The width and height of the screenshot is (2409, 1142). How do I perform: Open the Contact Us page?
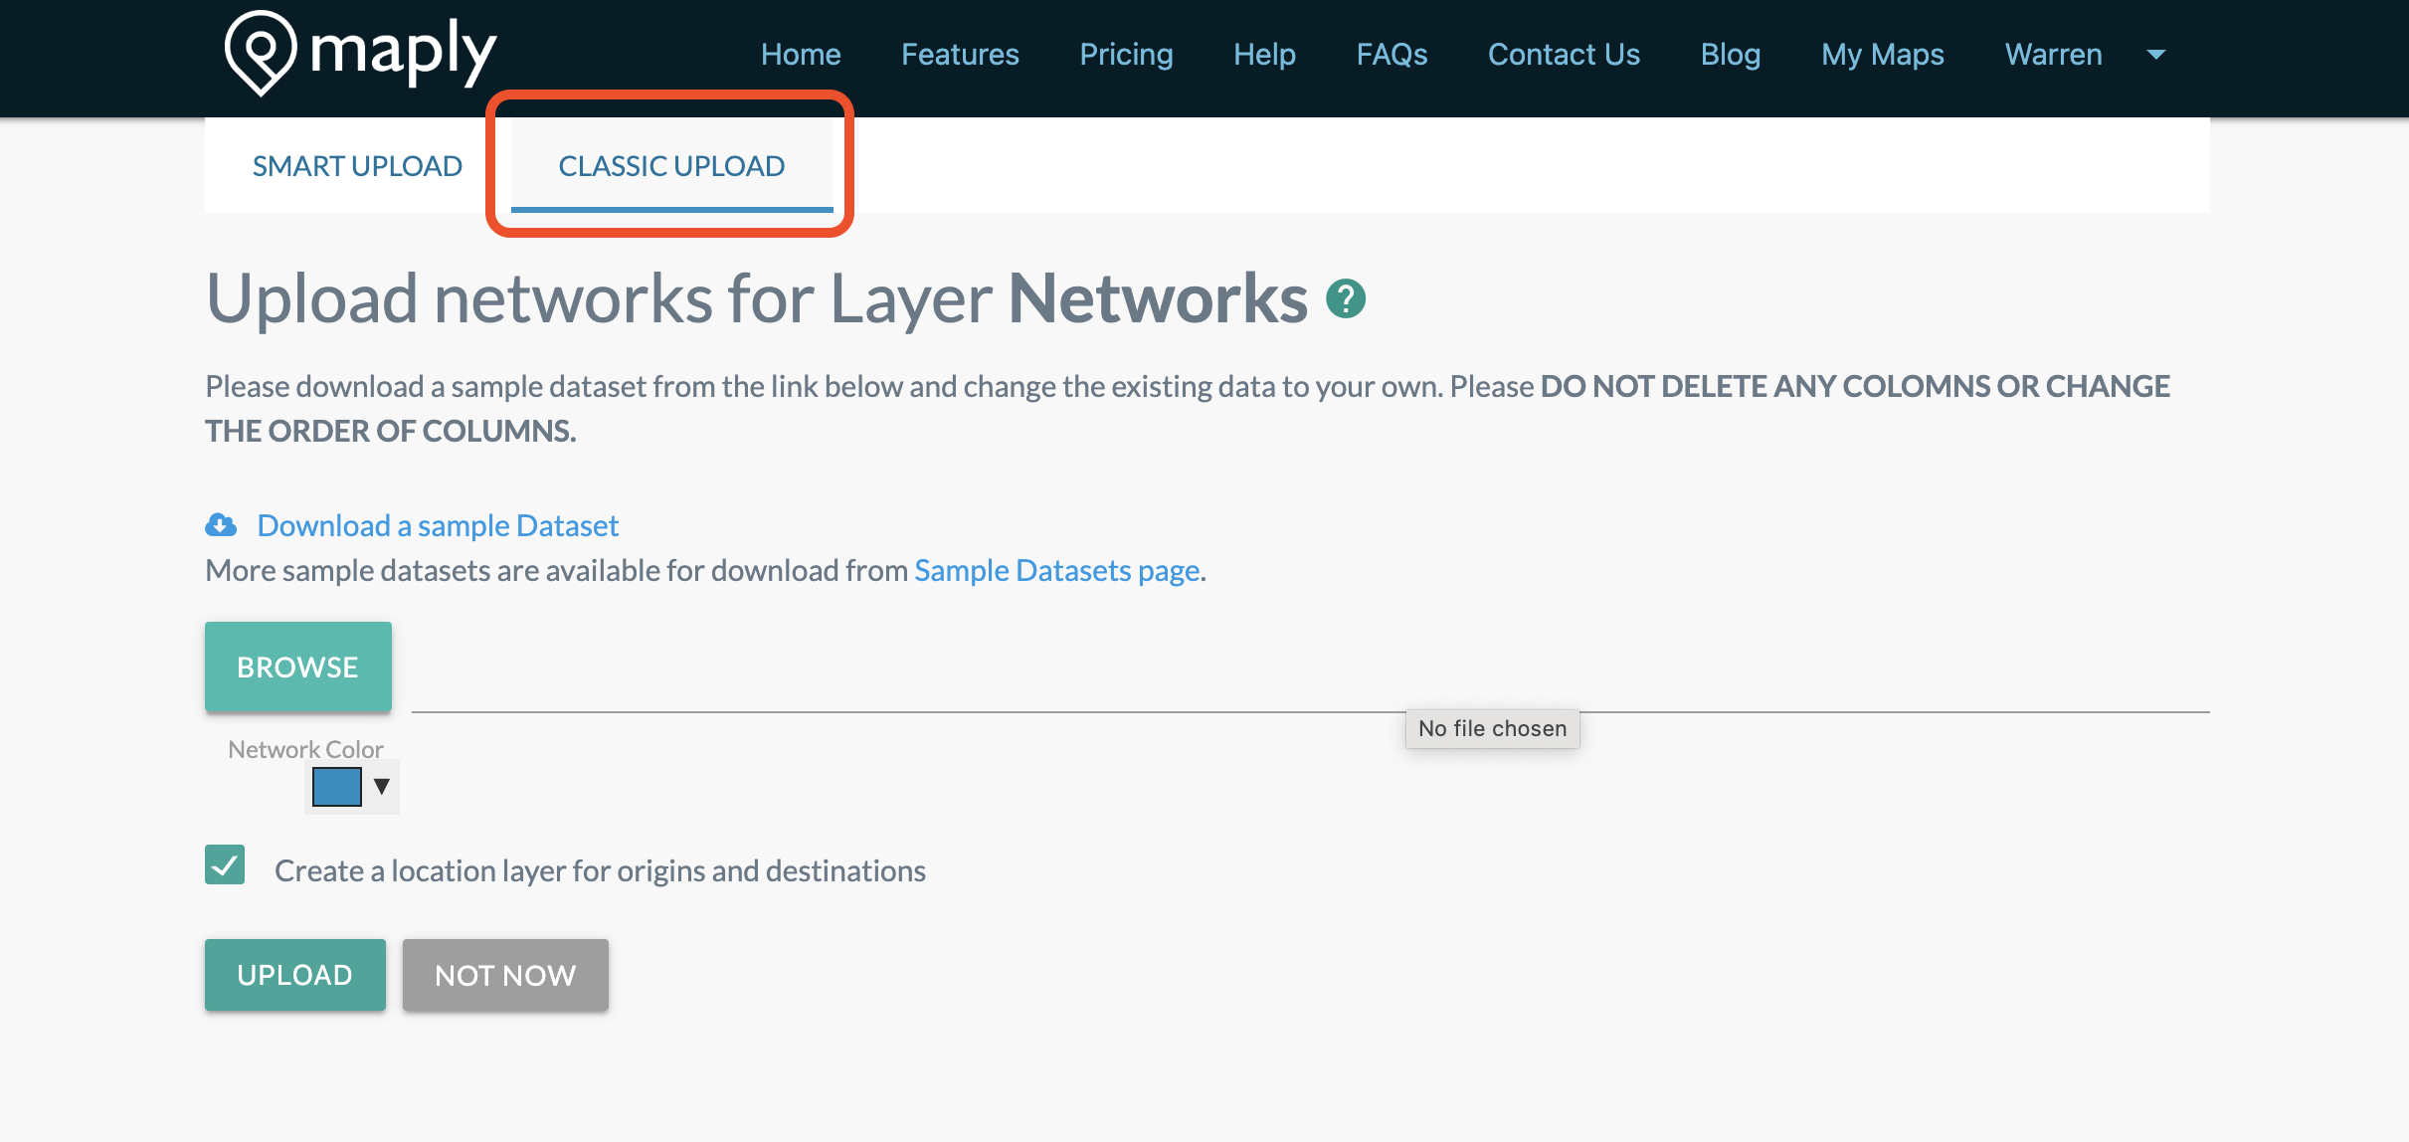click(x=1564, y=55)
